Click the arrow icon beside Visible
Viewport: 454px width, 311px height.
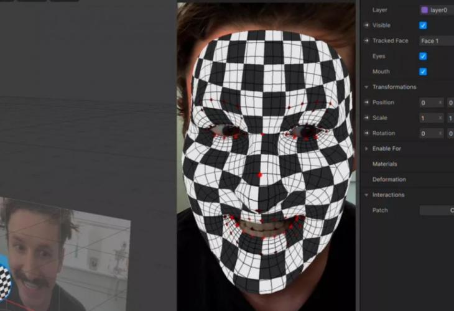(367, 26)
